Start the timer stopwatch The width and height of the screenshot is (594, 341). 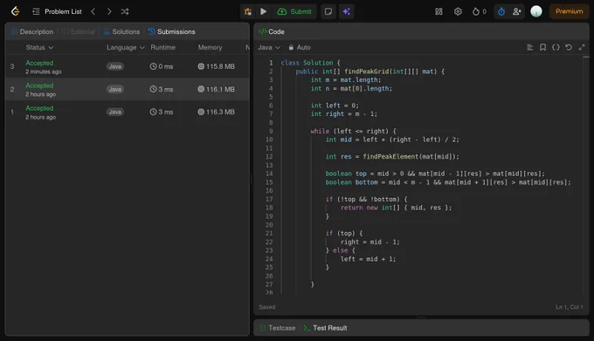(x=501, y=11)
